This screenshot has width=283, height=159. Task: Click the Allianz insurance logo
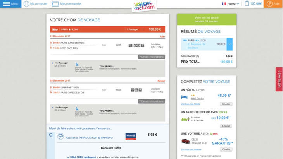point(131,136)
